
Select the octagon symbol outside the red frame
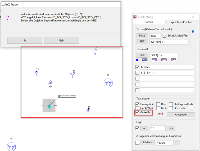pos(11,147)
